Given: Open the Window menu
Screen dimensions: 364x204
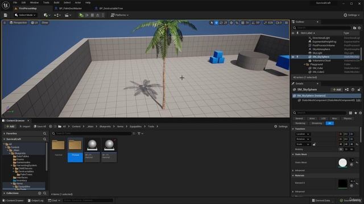Looking at the screenshot, I should pyautogui.click(x=34, y=2).
